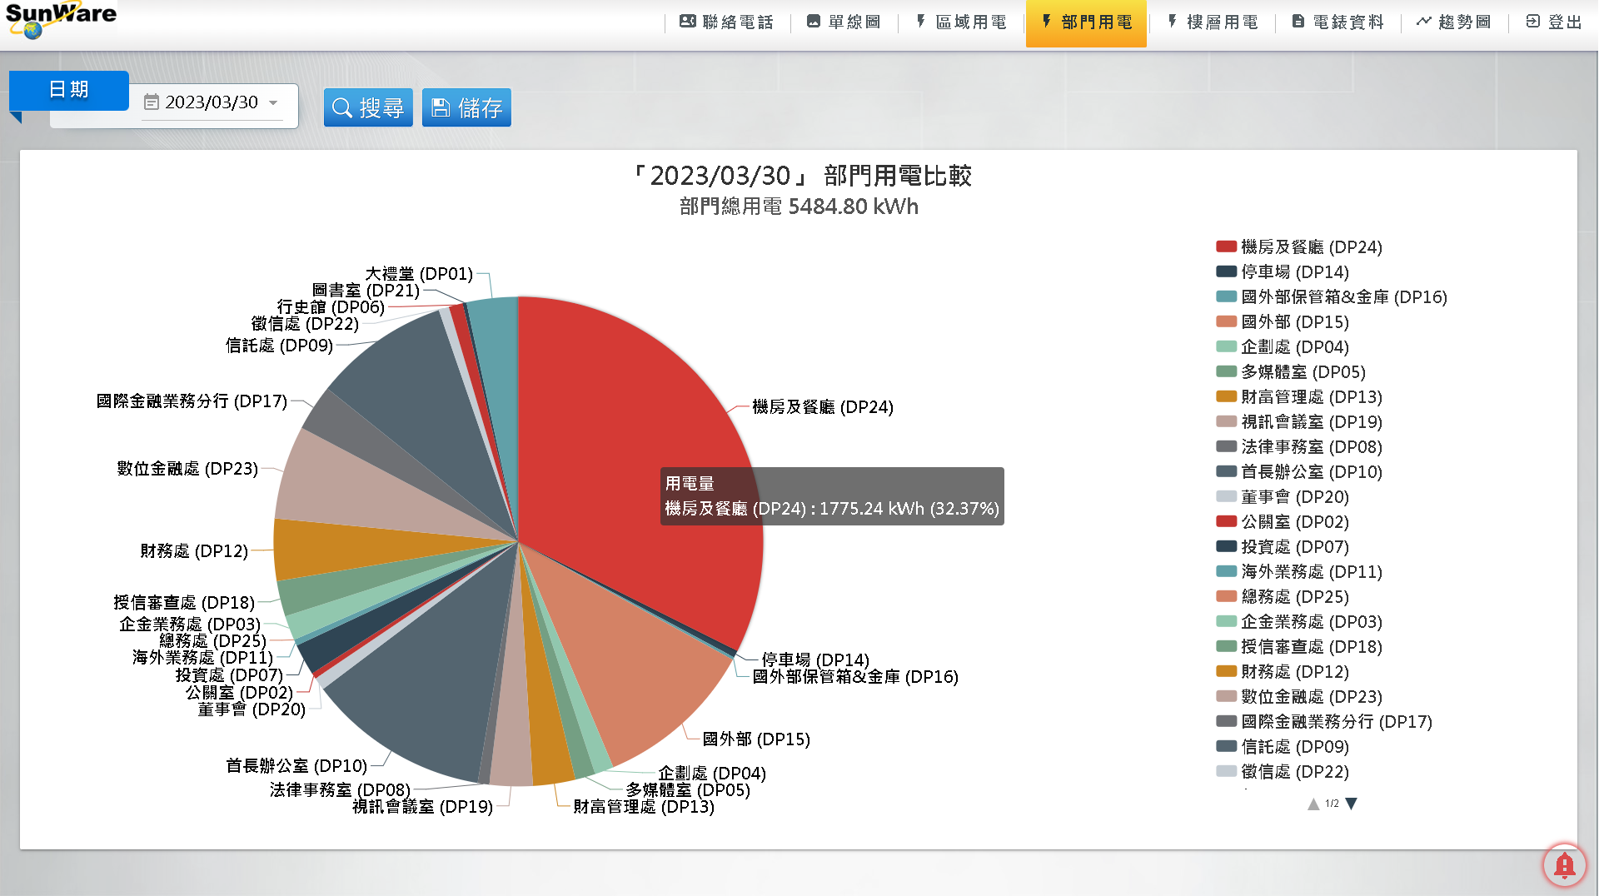Switch to the 樓層用電 tab
The image size is (1599, 896).
click(1213, 22)
